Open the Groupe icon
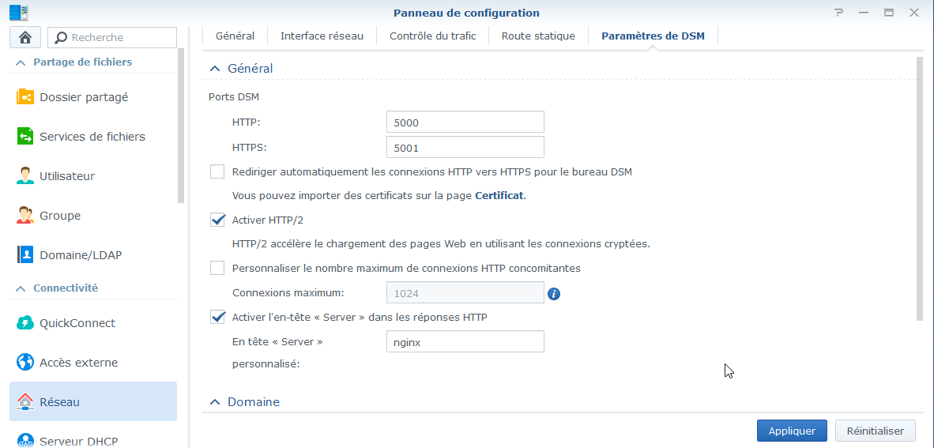934x448 pixels. [x=25, y=216]
